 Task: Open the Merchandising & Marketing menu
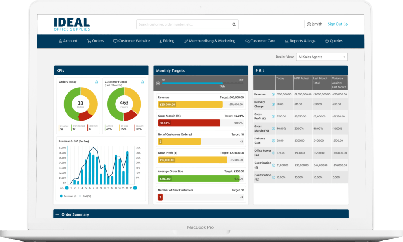[209, 41]
